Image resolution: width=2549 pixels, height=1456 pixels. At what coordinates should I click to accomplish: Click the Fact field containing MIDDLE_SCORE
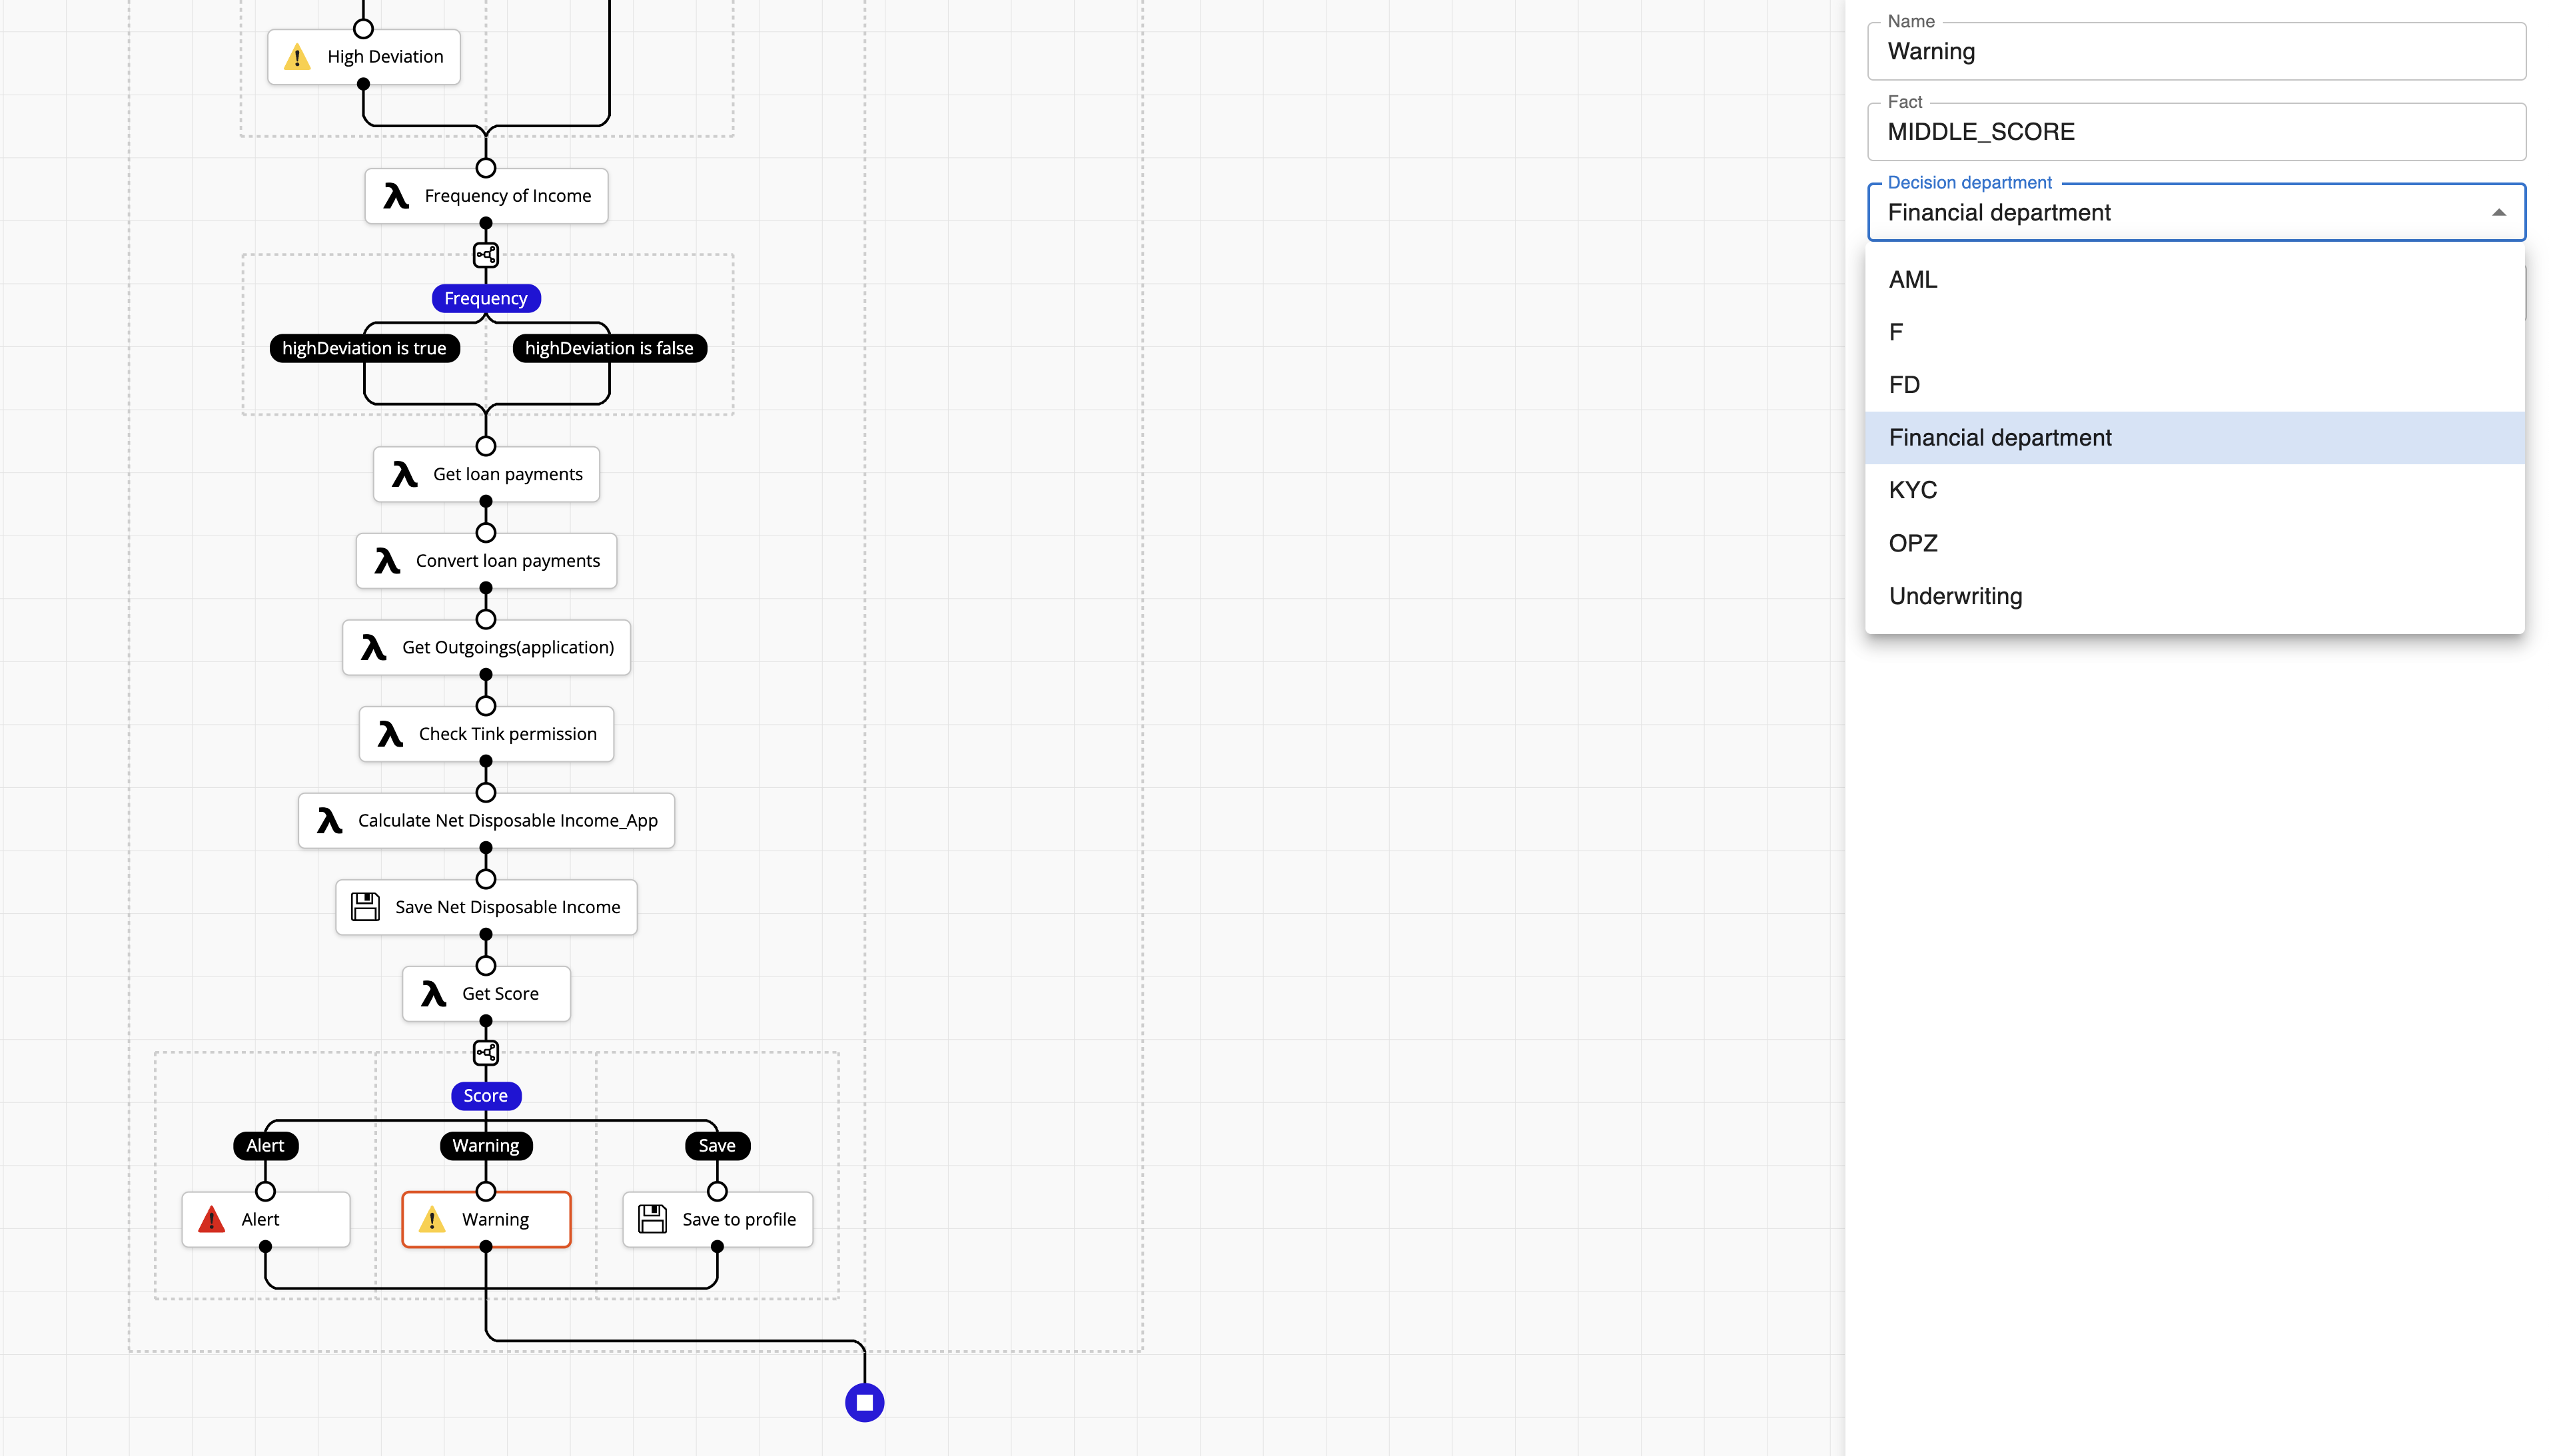click(x=2195, y=132)
